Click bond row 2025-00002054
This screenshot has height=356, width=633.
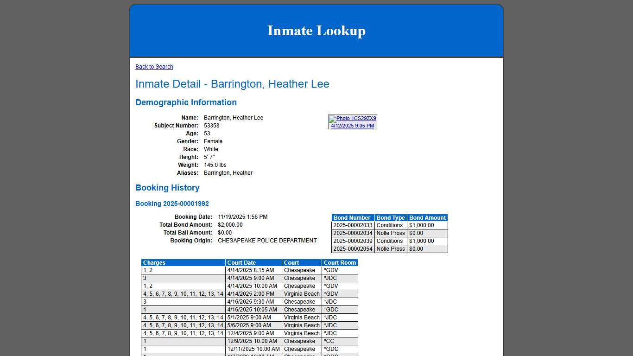(x=352, y=249)
